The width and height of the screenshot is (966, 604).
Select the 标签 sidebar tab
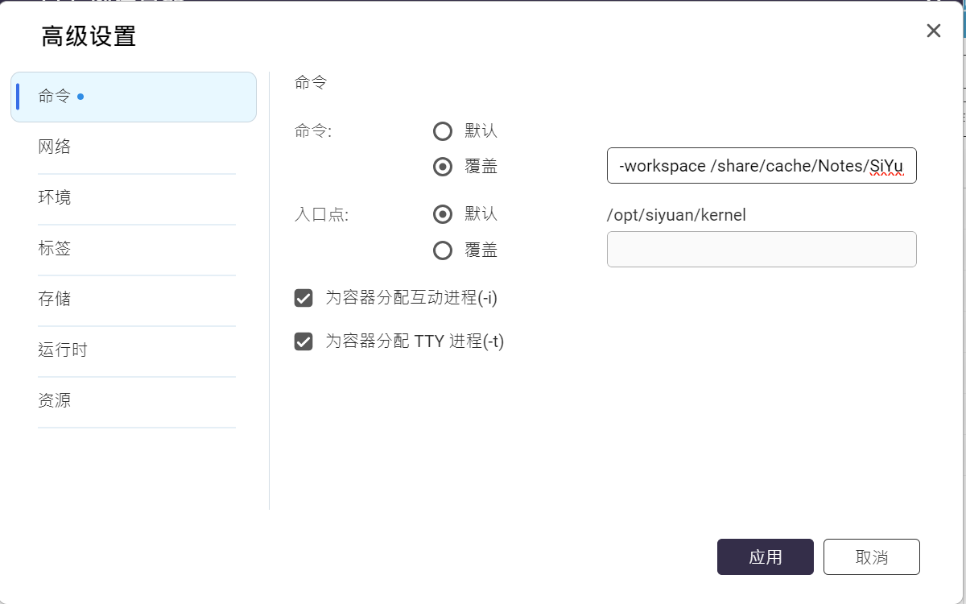point(55,248)
